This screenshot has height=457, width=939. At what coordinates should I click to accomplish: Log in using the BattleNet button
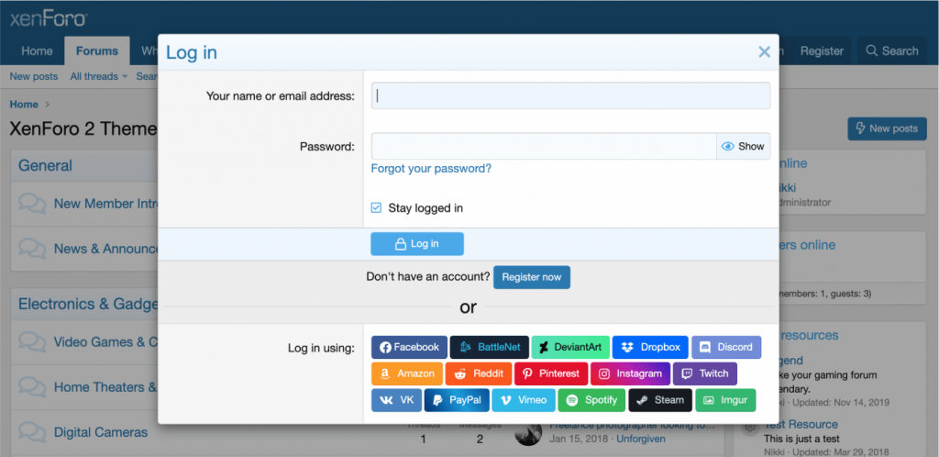(x=490, y=347)
